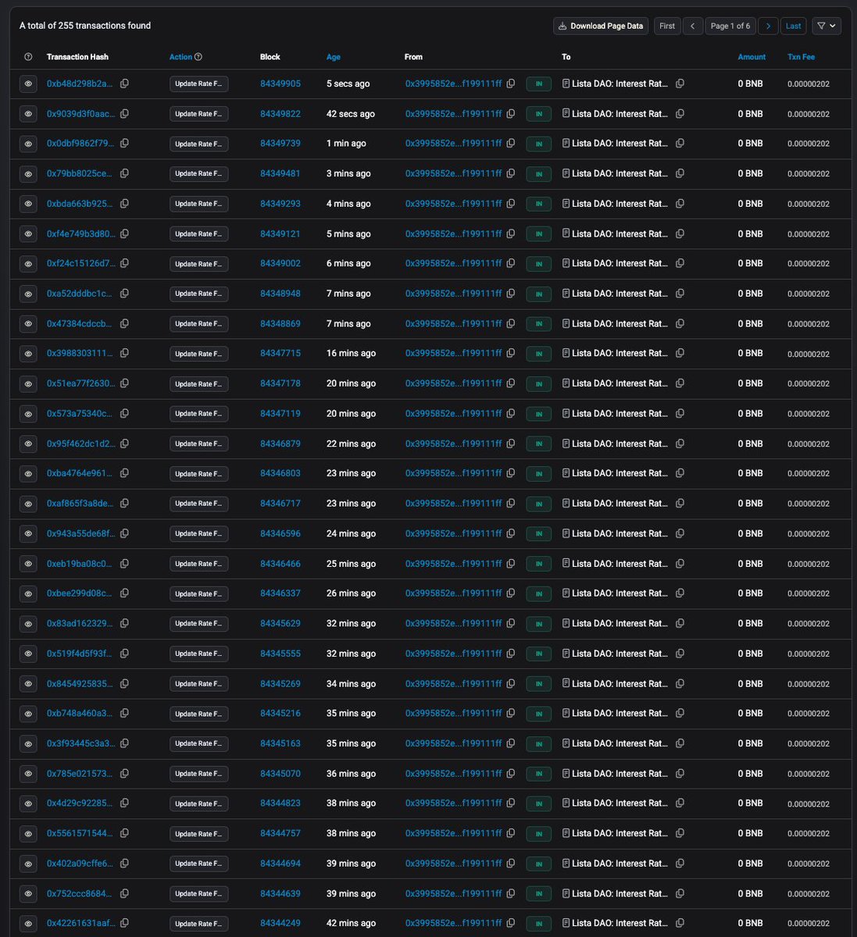Click the Amount column header
Screen dimensions: 857x937
752,57
